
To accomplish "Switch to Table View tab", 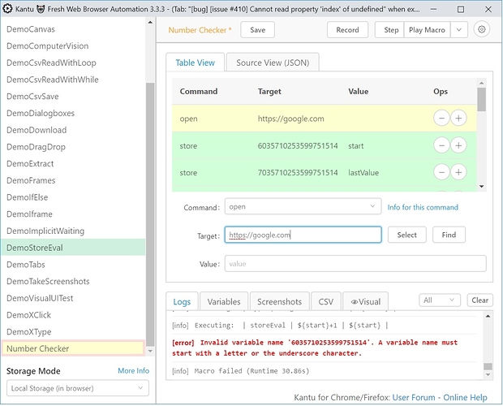I will 195,63.
